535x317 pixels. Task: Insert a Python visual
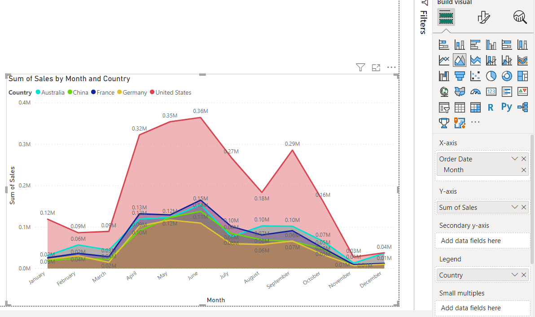point(507,107)
